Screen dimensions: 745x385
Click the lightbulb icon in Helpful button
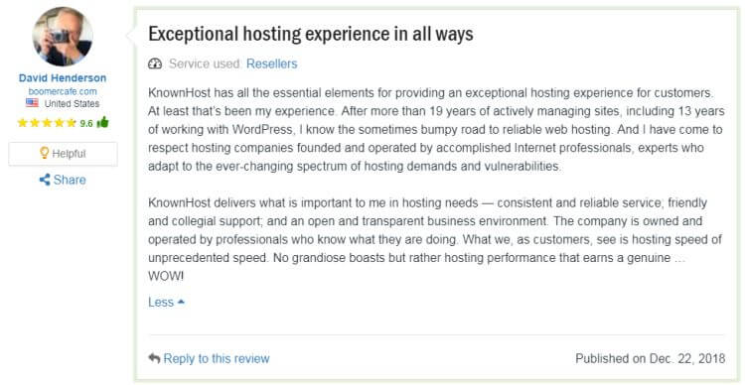point(44,153)
